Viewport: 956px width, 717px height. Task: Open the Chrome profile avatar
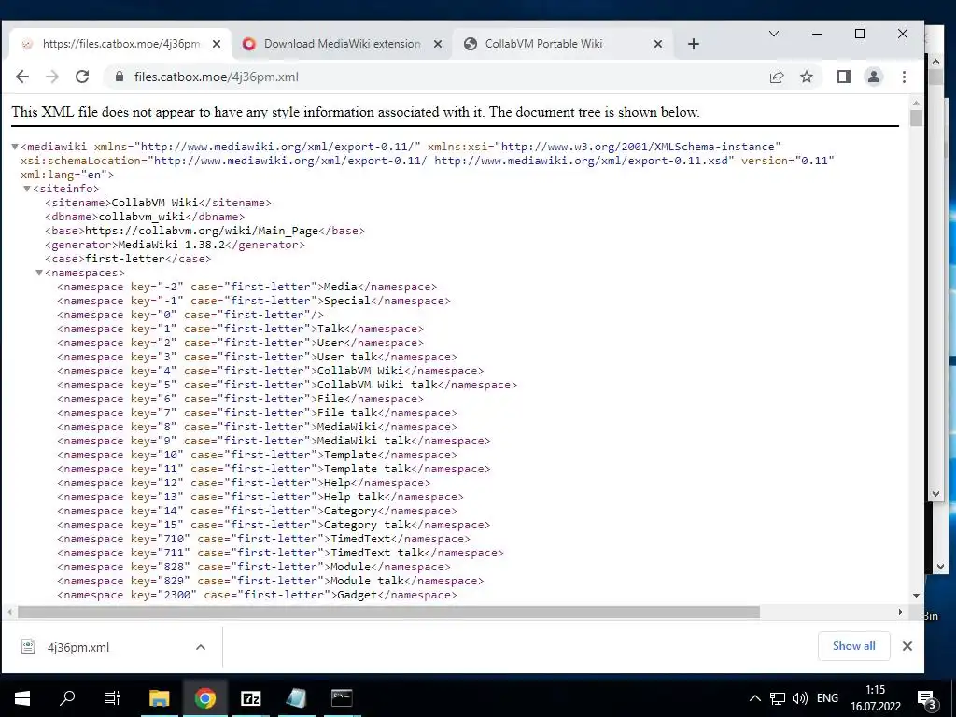pos(874,77)
